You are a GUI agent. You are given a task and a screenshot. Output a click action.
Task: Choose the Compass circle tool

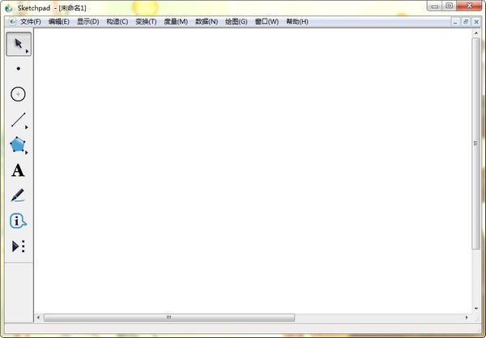coord(18,94)
